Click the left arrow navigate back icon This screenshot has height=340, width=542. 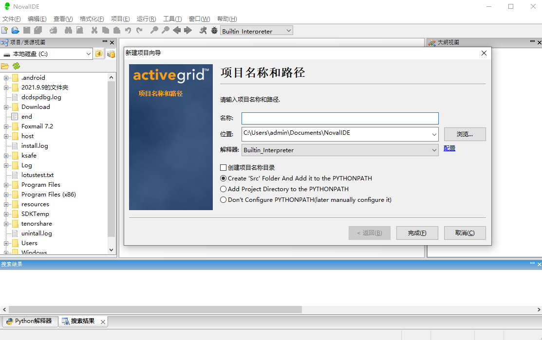pos(177,30)
